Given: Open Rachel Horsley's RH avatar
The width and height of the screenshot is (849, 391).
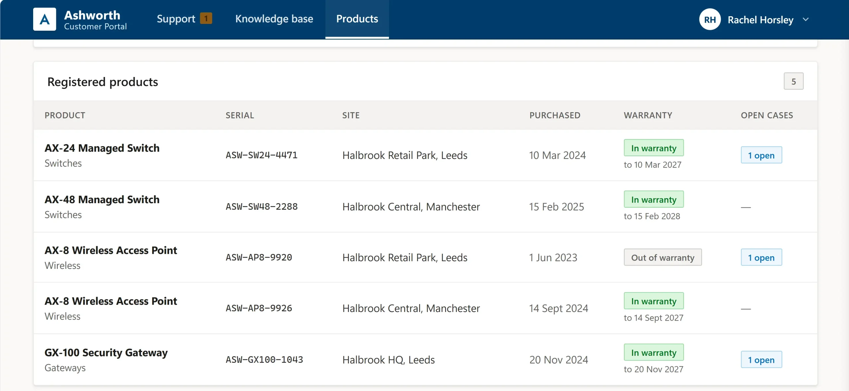Looking at the screenshot, I should (710, 20).
